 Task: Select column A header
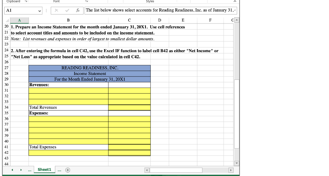coord(19,20)
